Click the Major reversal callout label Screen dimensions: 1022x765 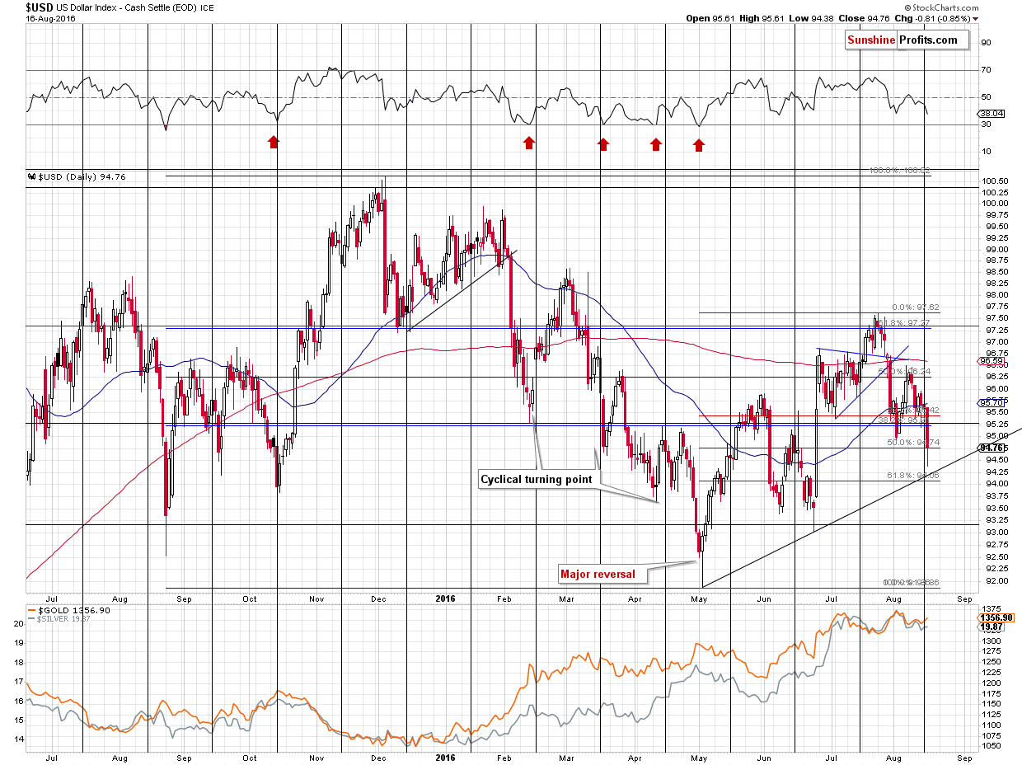coord(598,574)
